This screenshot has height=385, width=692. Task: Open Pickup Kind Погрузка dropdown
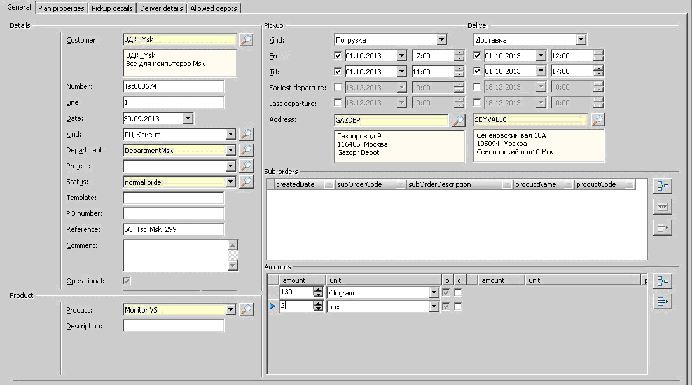(442, 39)
